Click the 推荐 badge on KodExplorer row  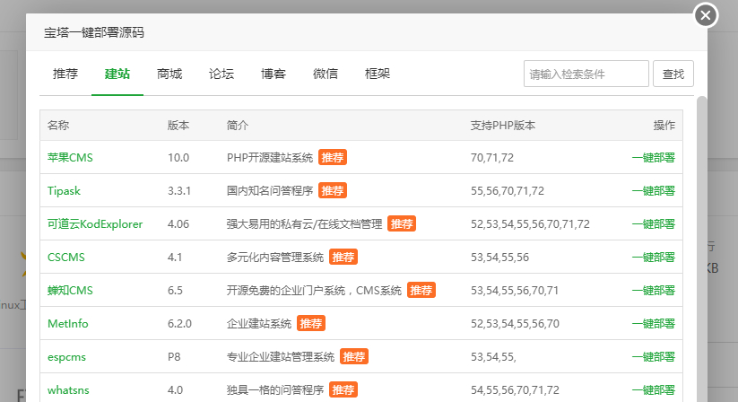(402, 224)
